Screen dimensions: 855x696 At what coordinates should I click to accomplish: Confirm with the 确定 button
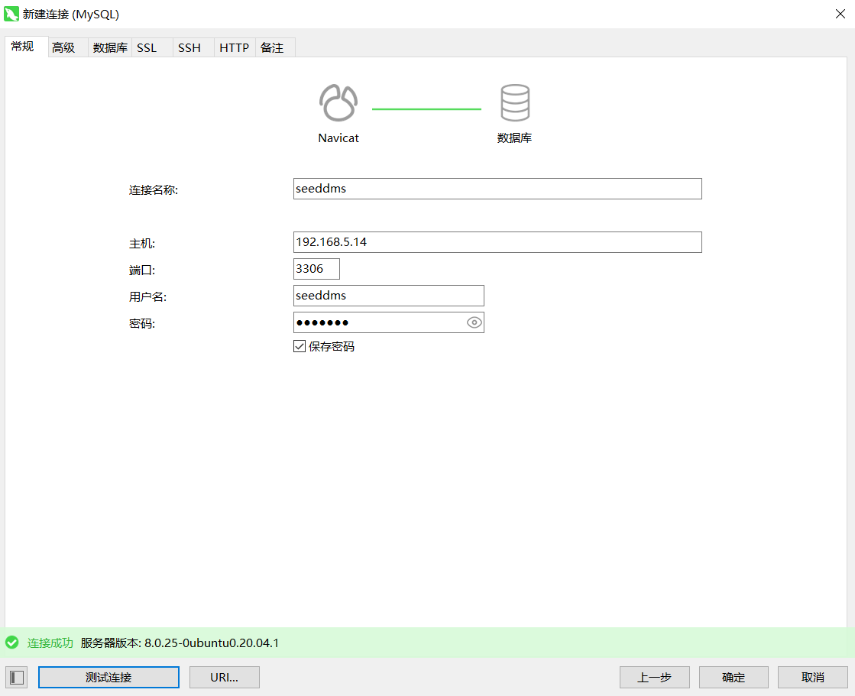point(734,678)
